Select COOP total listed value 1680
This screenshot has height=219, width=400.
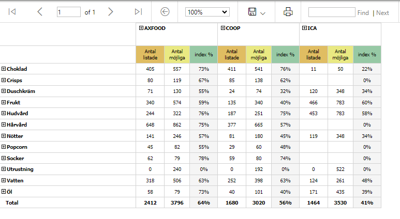pos(232,202)
